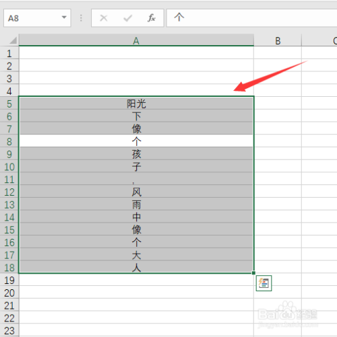Select the row 18 header
This screenshot has height=337, width=337.
coord(9,267)
